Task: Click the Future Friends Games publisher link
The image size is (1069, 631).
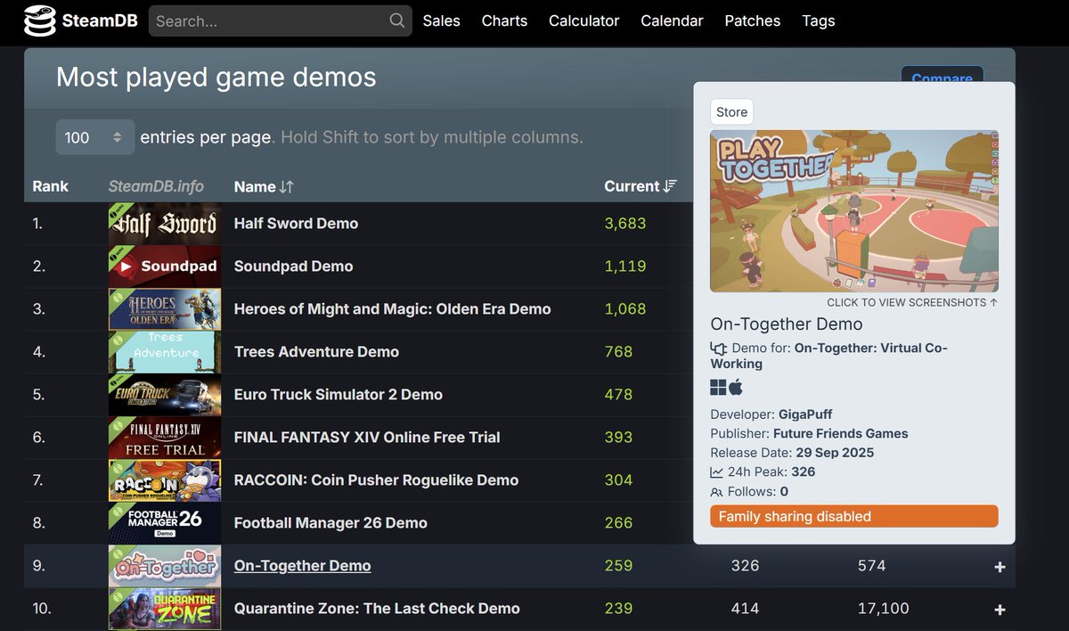Action: [x=841, y=434]
